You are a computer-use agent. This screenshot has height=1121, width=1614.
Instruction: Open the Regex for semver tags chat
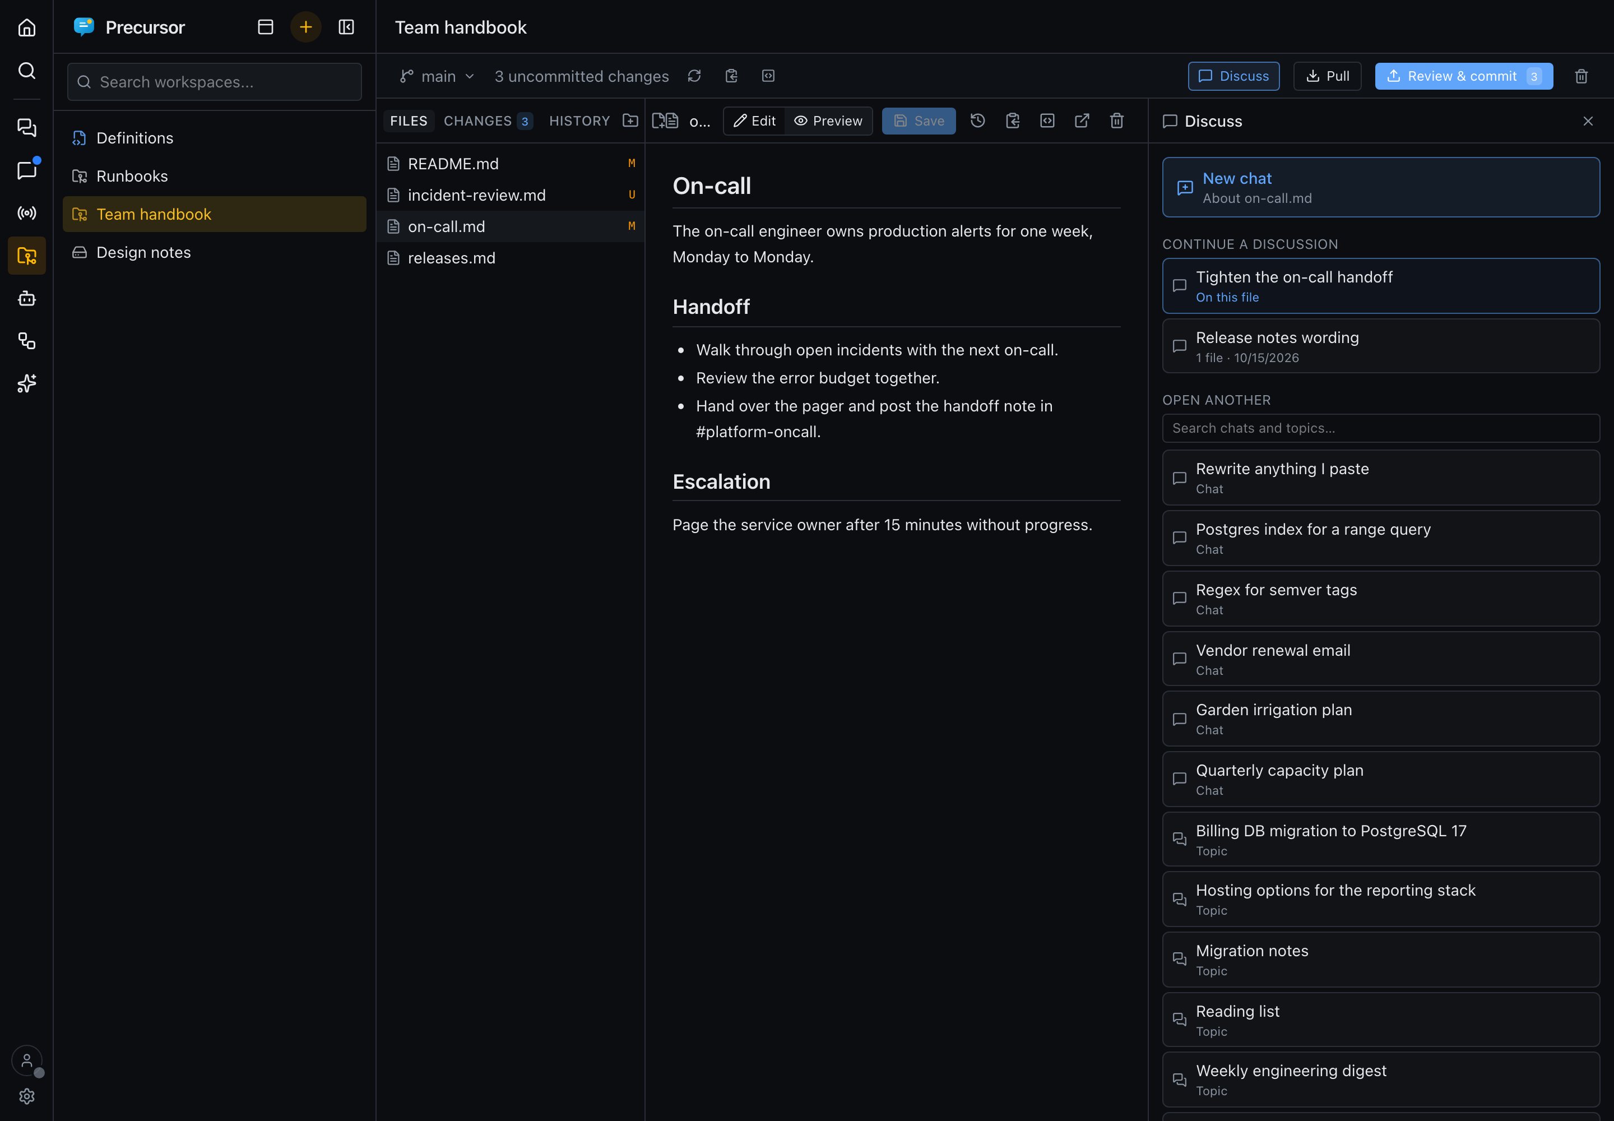pyautogui.click(x=1381, y=599)
